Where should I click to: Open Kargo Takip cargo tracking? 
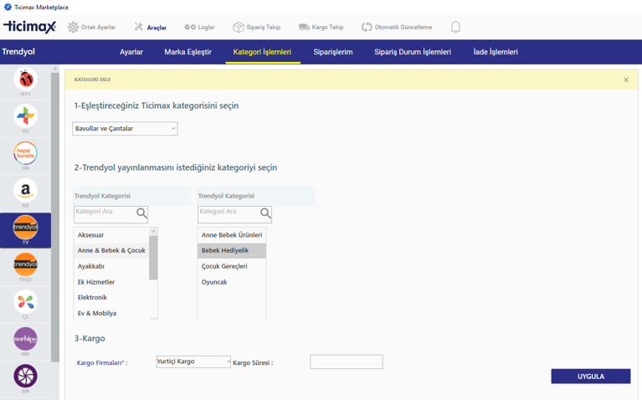click(x=321, y=27)
